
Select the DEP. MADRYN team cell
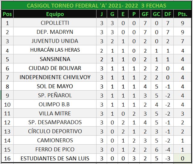tap(55, 32)
